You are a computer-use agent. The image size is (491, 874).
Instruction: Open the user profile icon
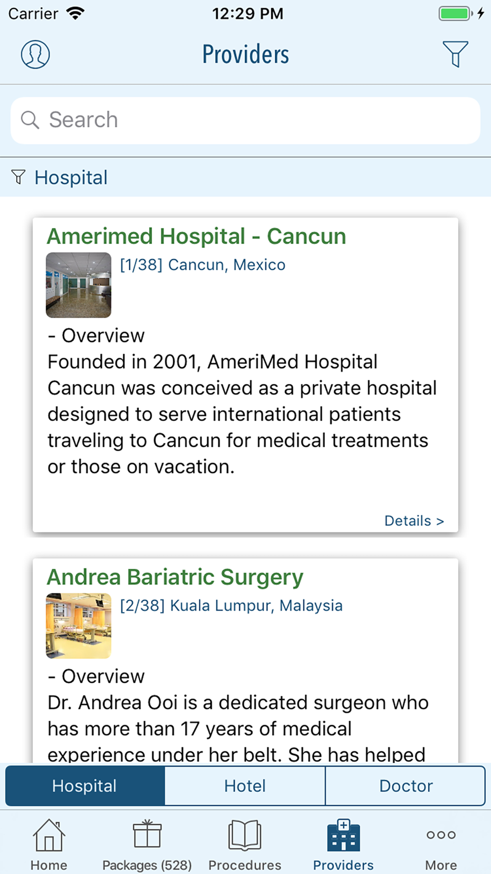[35, 54]
